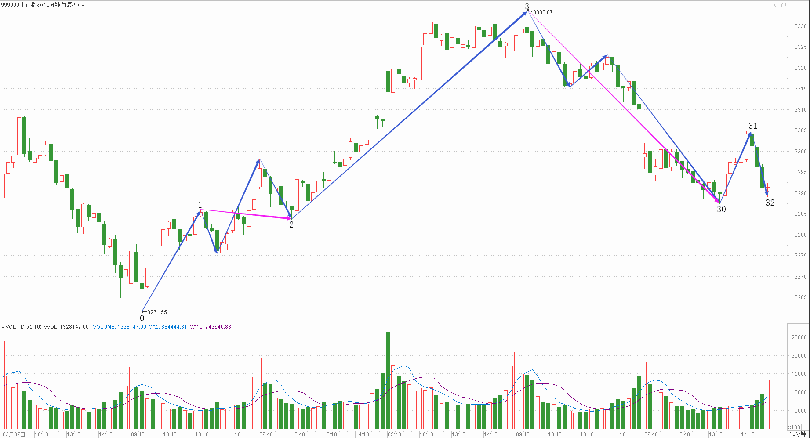Click the overlapping-squares restore icon on chart
The image size is (810, 438).
tap(784, 5)
